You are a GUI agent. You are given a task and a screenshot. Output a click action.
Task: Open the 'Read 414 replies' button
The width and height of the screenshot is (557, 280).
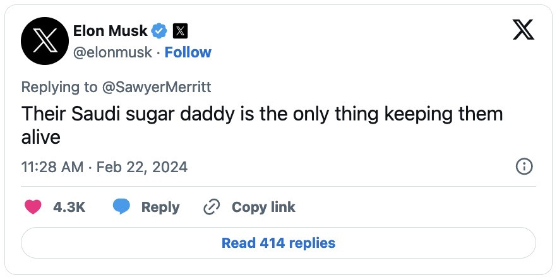pos(278,243)
